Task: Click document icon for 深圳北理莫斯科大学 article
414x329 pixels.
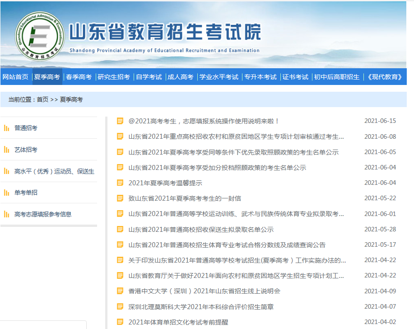Action: 120,306
